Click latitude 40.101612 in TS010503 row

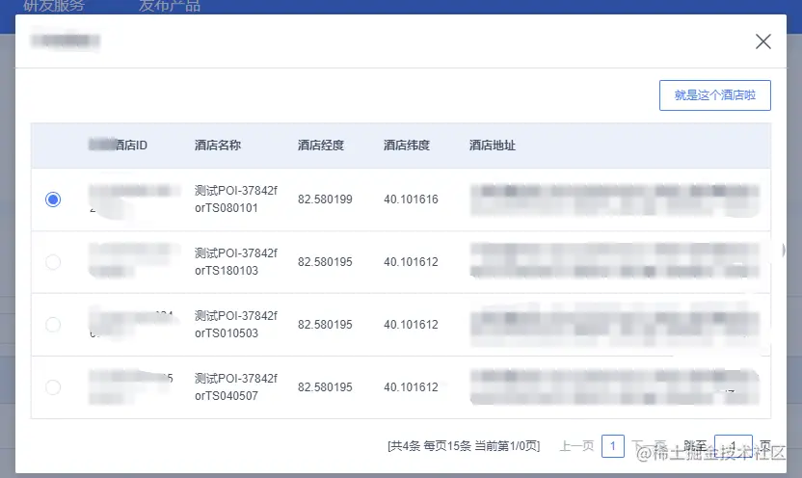[x=411, y=325]
